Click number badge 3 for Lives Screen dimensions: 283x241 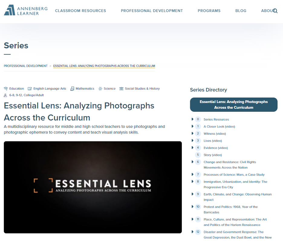click(x=198, y=141)
